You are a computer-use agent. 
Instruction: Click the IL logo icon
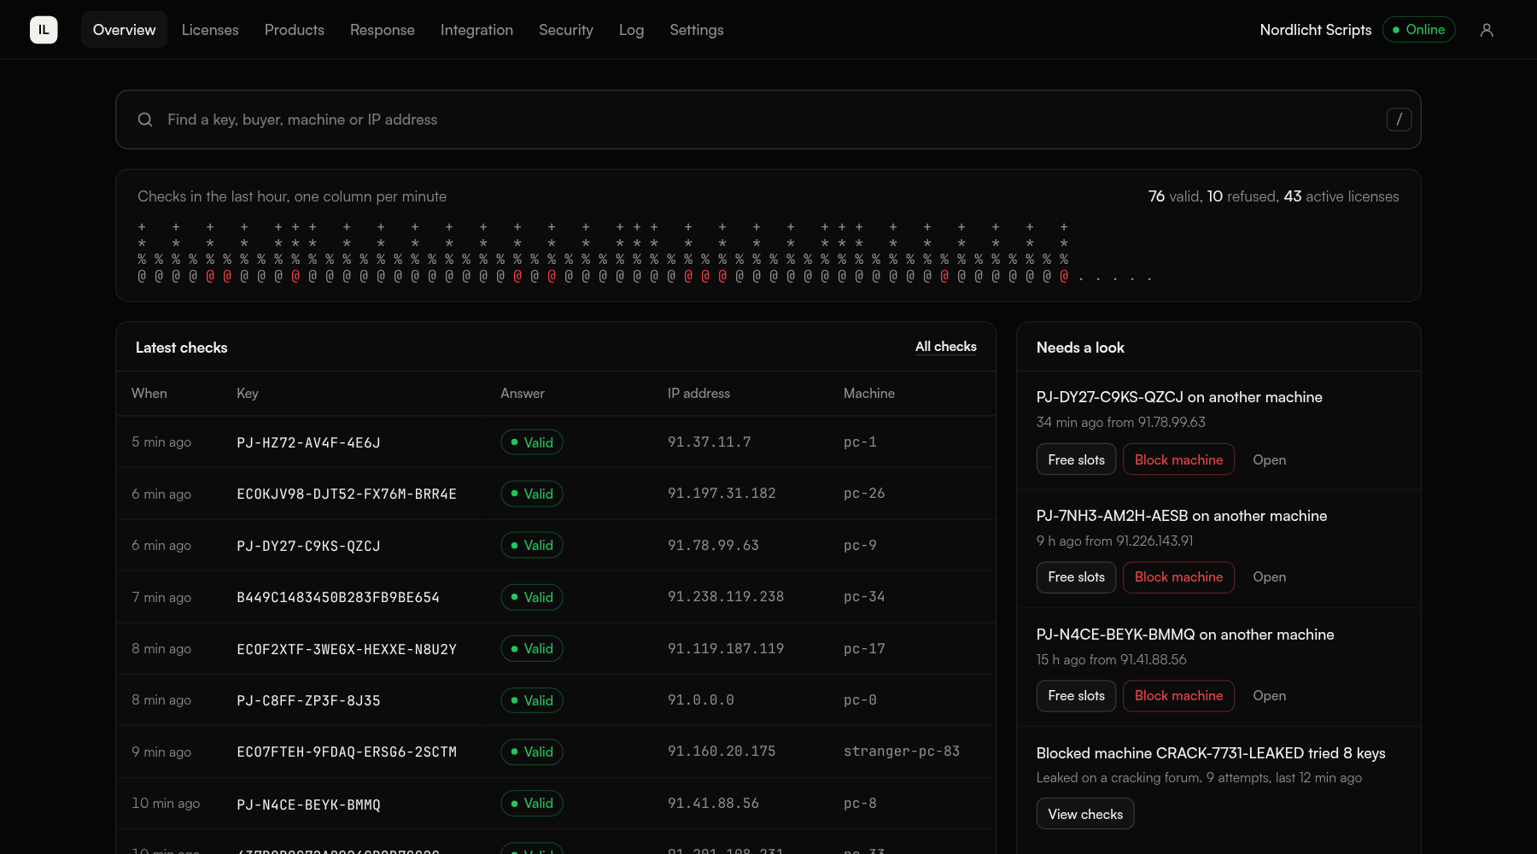click(x=44, y=30)
